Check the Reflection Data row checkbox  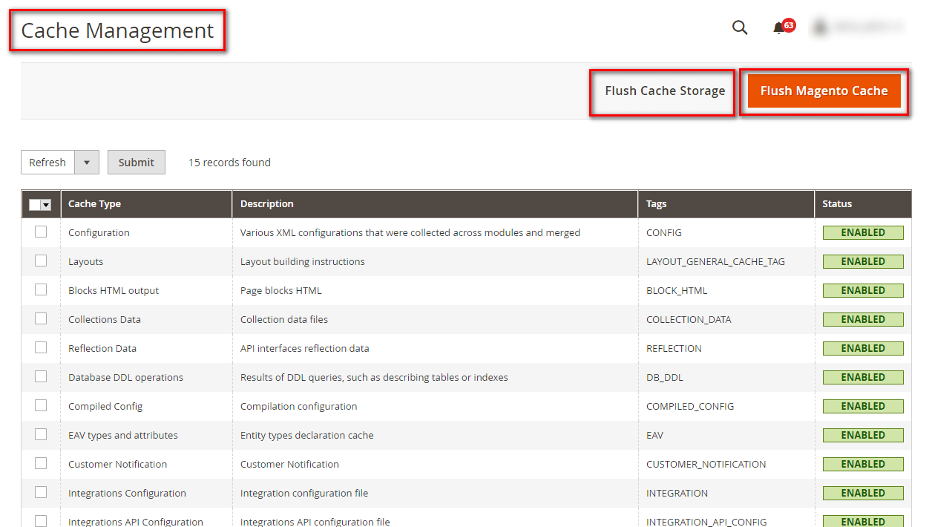coord(41,347)
